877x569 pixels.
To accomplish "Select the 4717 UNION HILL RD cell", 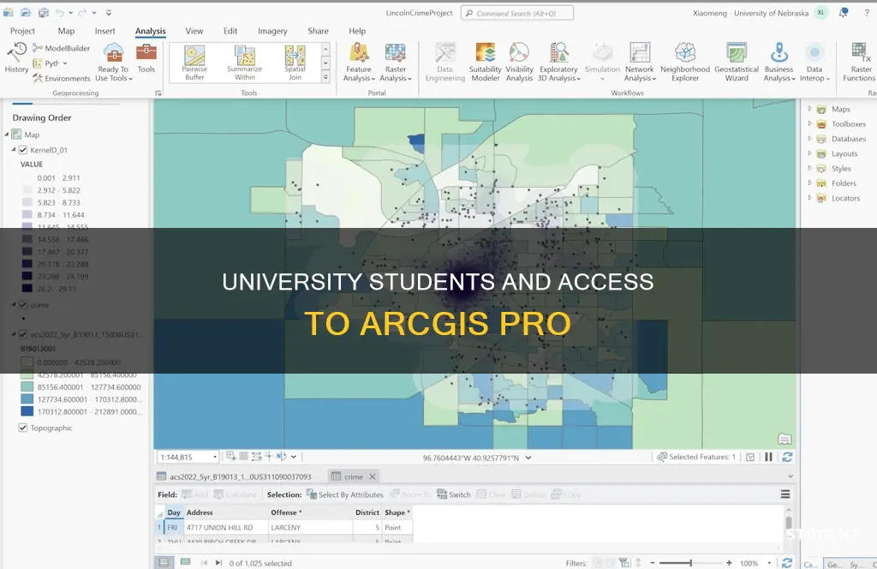I will 226,528.
